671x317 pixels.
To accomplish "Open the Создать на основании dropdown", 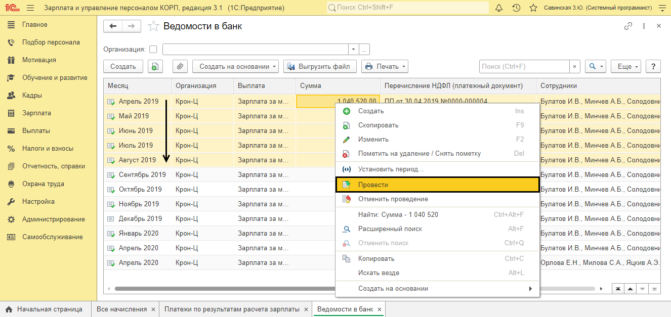I will [236, 66].
